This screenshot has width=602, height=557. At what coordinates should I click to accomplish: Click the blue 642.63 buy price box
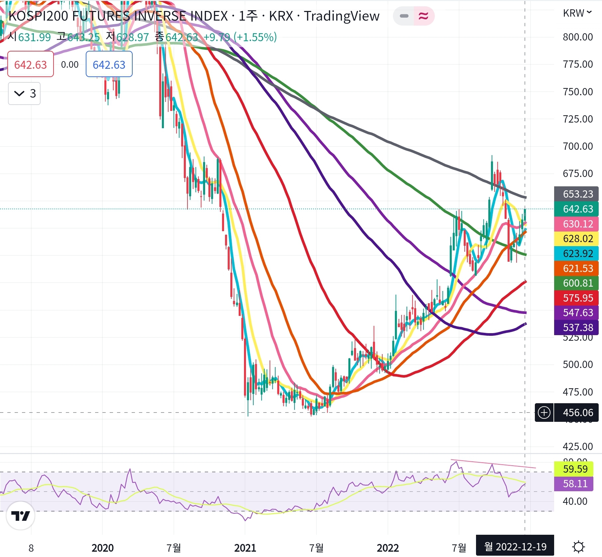coord(109,64)
